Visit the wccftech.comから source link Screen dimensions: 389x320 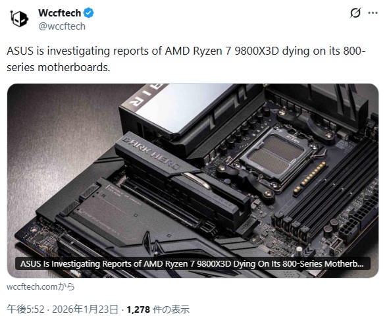point(40,286)
